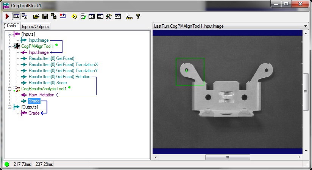Switch to the Tools tab
This screenshot has width=312, height=170.
coord(11,26)
